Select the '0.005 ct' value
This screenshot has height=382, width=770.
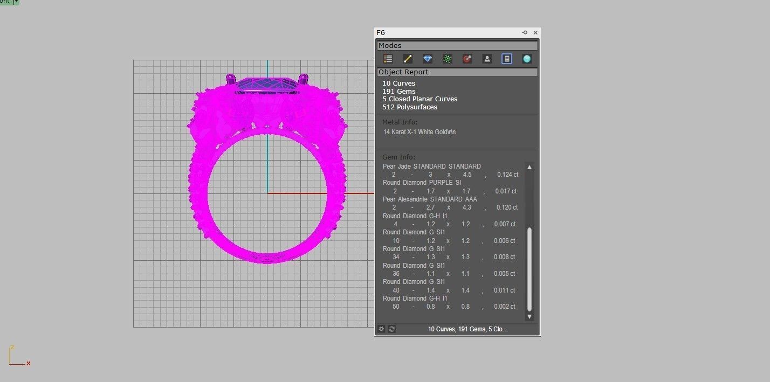point(505,274)
